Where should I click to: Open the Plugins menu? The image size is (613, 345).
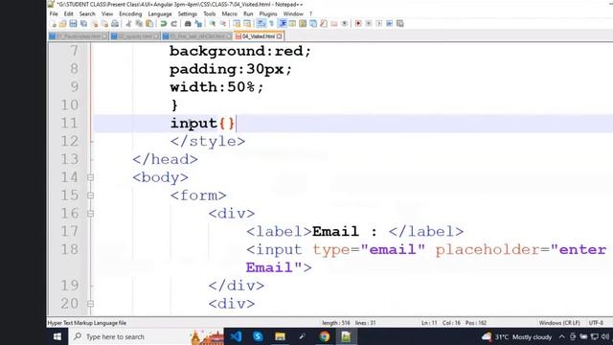(268, 13)
